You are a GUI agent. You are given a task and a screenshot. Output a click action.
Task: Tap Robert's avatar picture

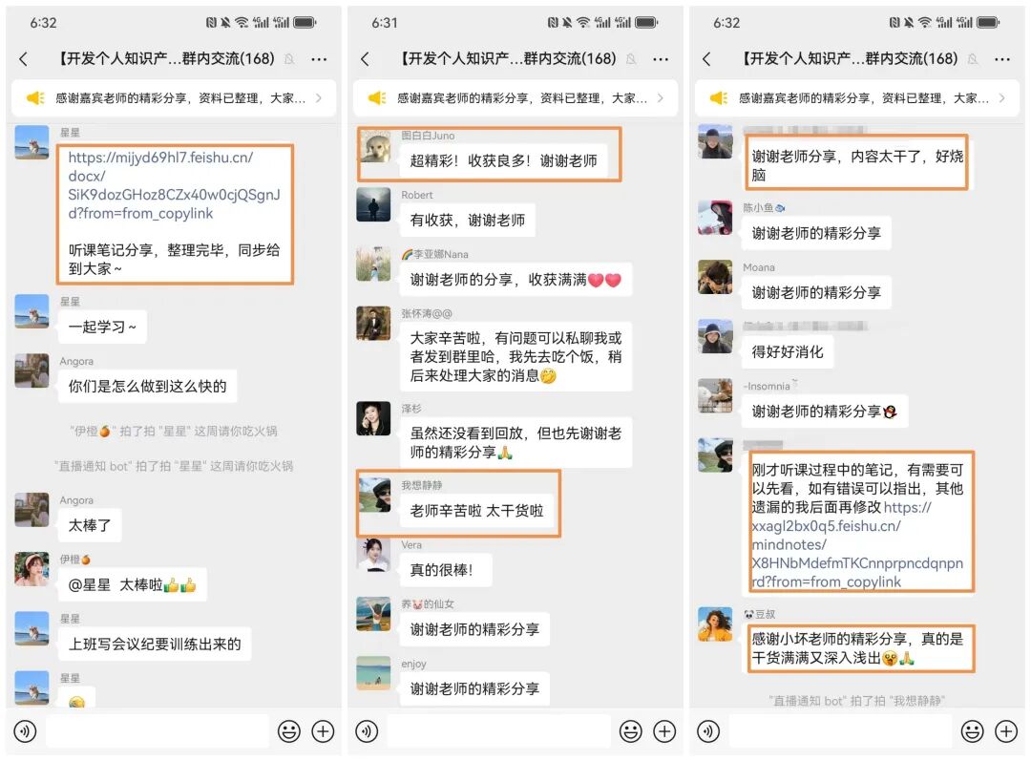coord(373,204)
